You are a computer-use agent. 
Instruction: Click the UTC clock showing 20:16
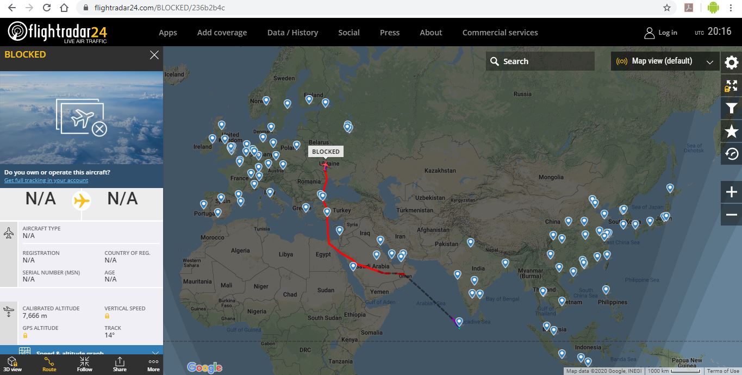tap(713, 32)
